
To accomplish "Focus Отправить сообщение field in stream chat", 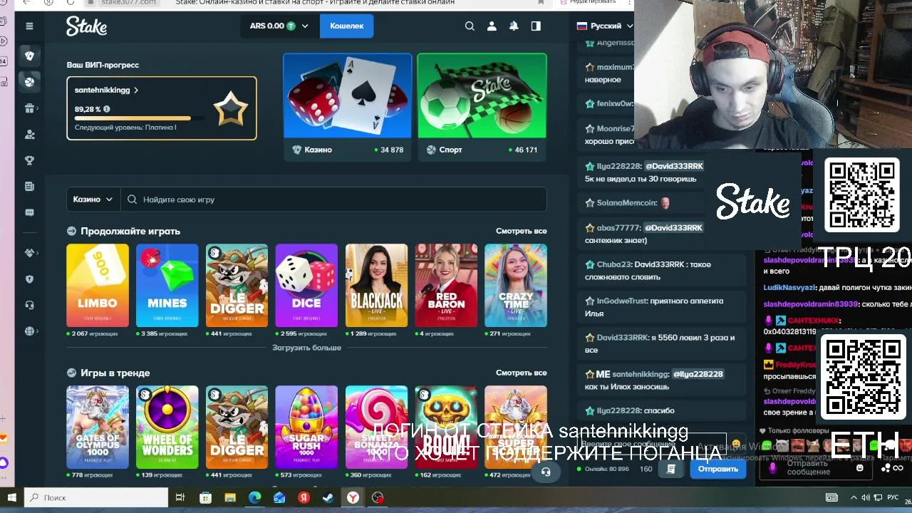I will [x=816, y=467].
